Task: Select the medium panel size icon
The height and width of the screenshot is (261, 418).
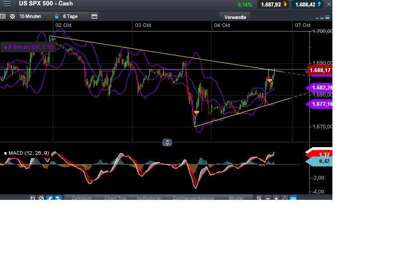Action: click(322, 18)
